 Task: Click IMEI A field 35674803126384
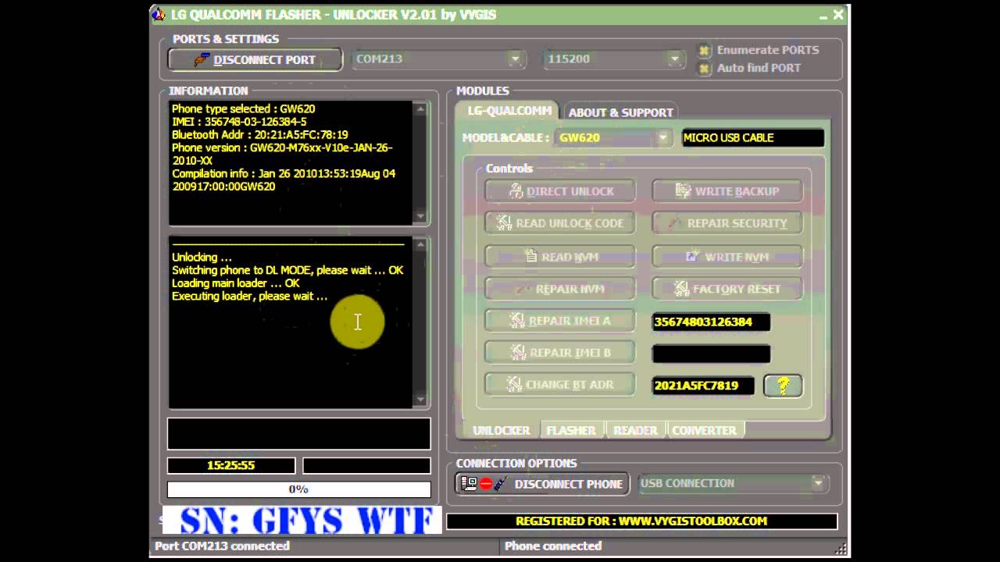tap(711, 322)
